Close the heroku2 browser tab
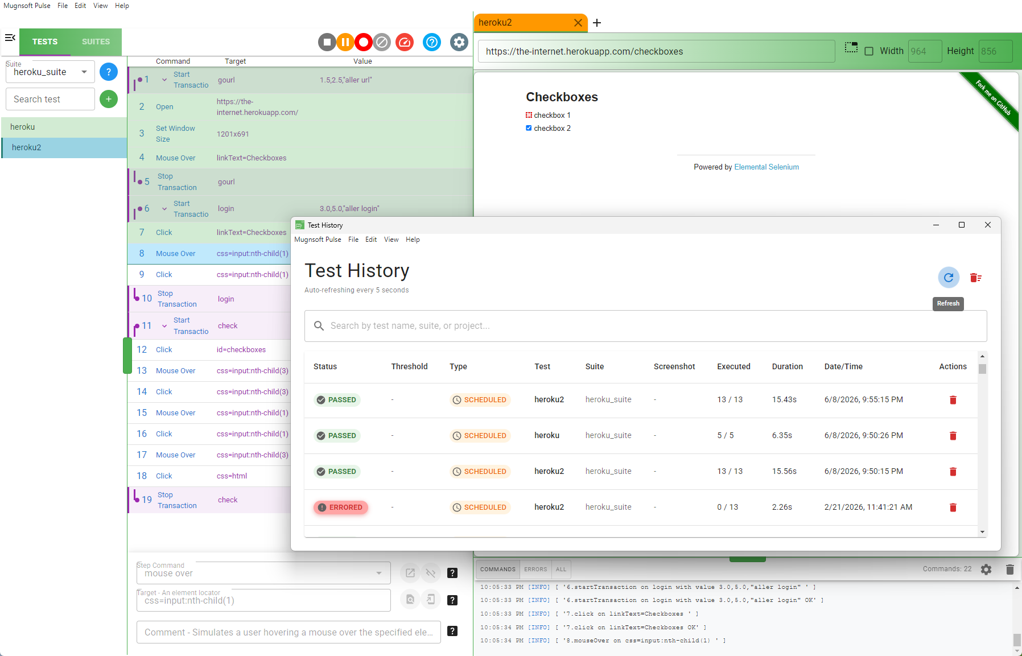The image size is (1022, 656). [x=578, y=23]
